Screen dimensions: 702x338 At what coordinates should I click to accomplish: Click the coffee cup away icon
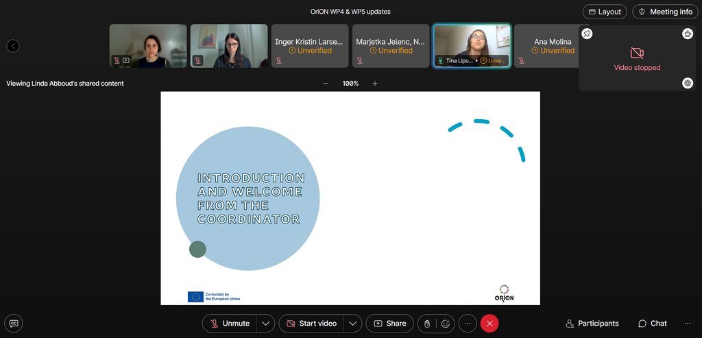(688, 34)
